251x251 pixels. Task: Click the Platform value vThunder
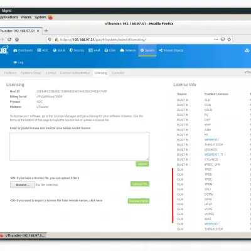[x=43, y=107]
